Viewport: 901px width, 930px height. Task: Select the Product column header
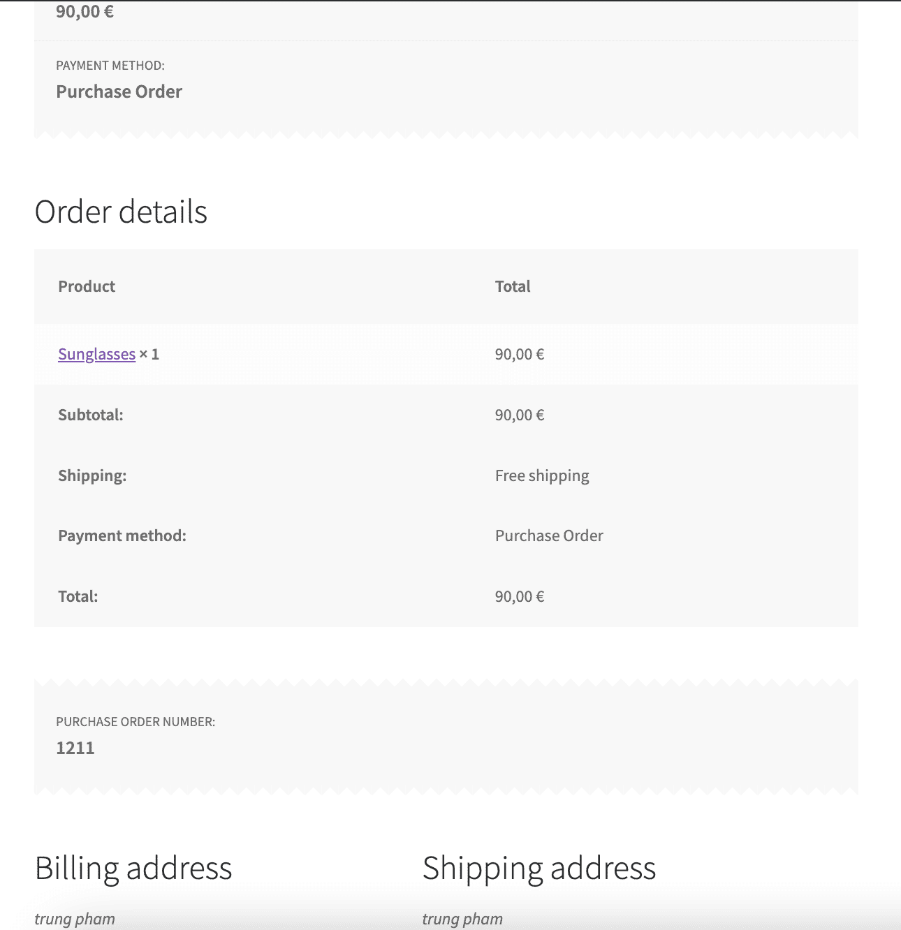[86, 286]
